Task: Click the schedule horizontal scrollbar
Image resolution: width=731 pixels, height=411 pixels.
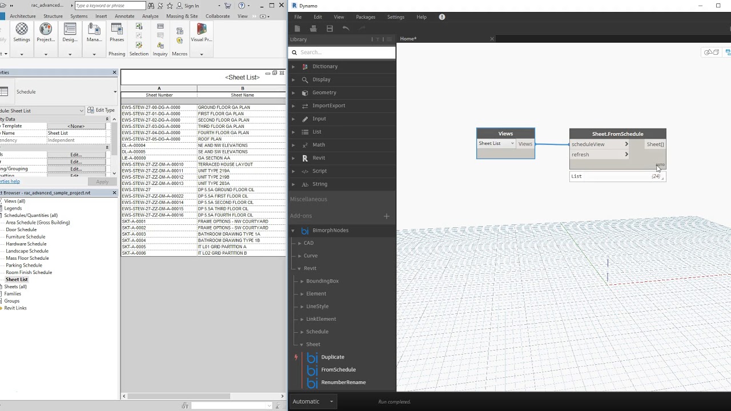Action: [179, 396]
